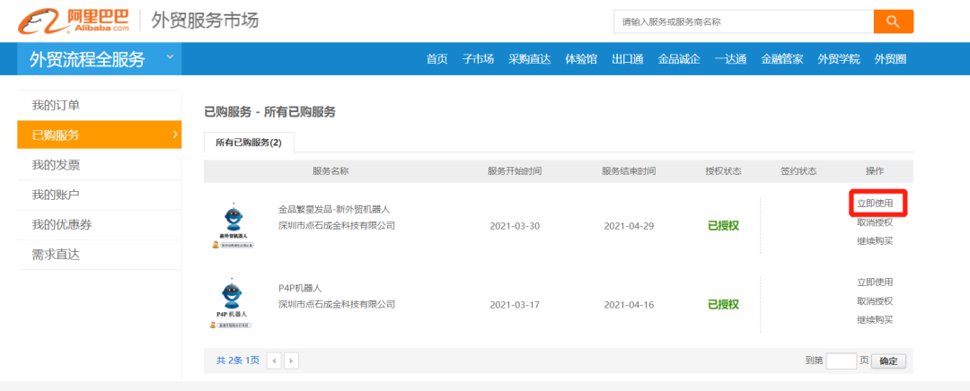Screen dimensions: 970x391
Task: Click 继续购买 for P4P机器人 service
Action: pyautogui.click(x=875, y=320)
